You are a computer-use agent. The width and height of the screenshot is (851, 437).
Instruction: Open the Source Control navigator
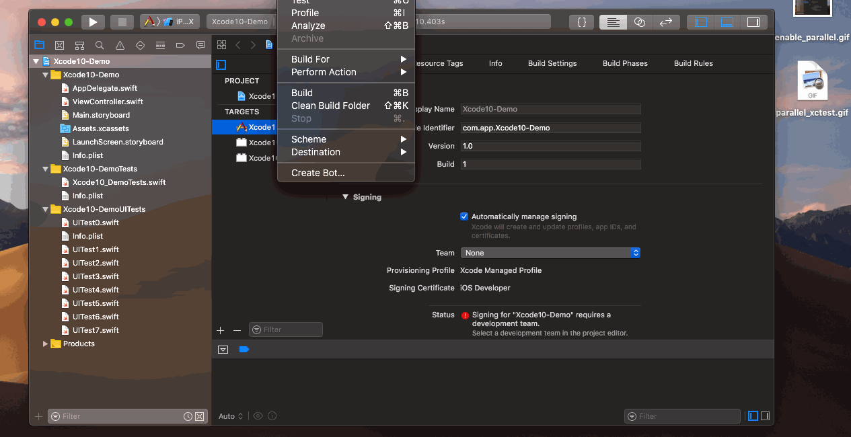click(59, 45)
